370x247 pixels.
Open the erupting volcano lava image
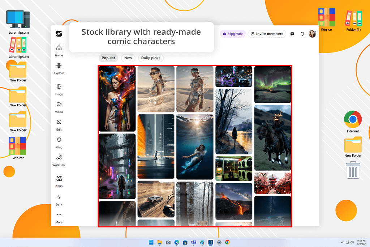[x=234, y=201]
